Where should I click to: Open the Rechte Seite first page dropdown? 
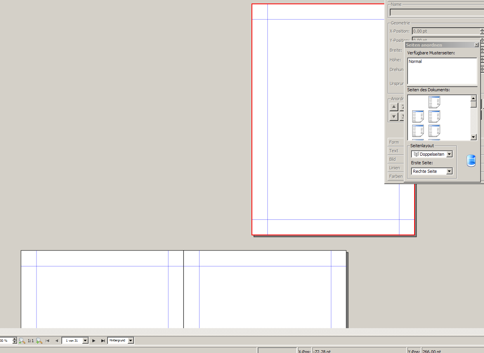point(449,171)
